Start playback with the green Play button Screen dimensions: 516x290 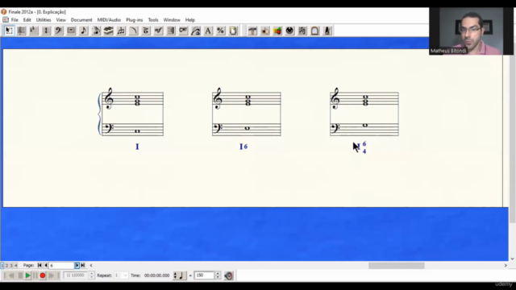(28, 275)
